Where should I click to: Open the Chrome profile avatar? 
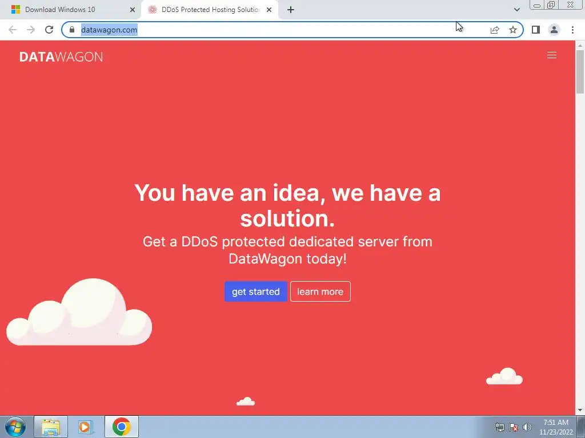[554, 30]
